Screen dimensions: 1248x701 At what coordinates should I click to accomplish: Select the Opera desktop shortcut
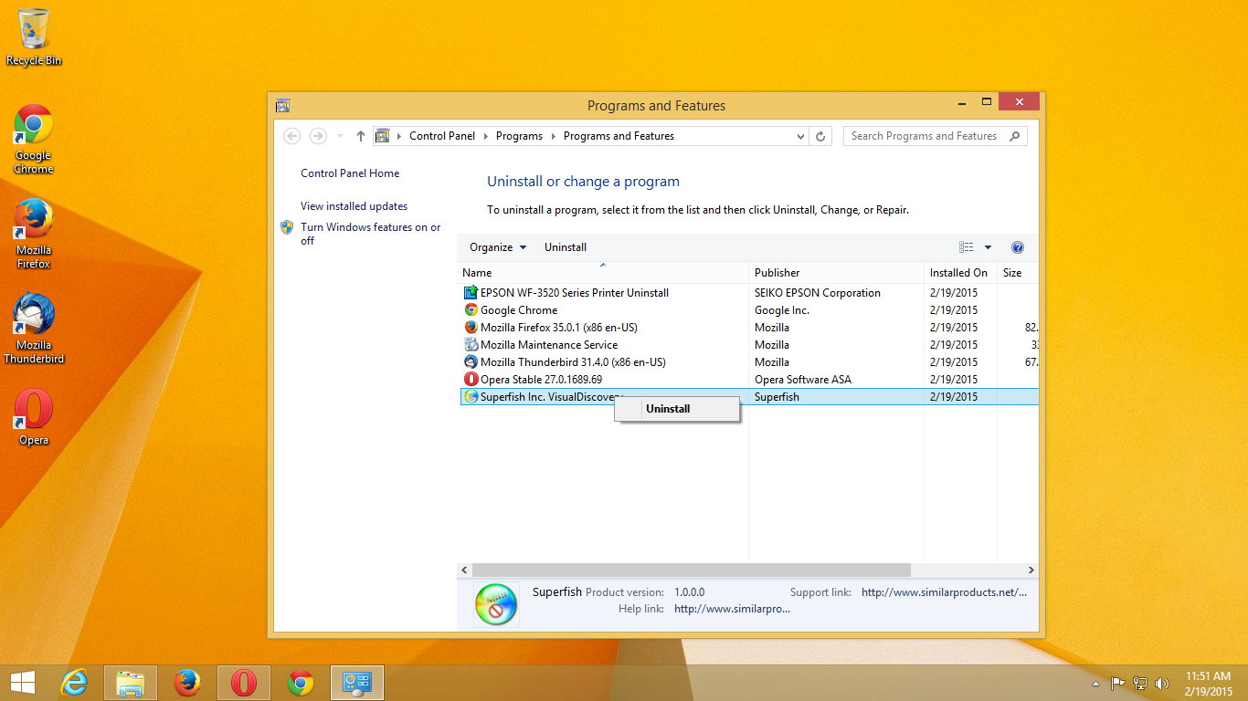coord(34,418)
